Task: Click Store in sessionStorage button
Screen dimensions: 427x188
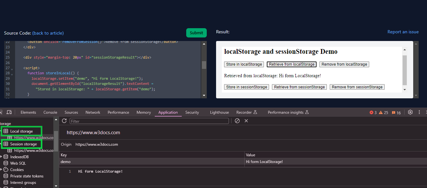Action: 247,87
